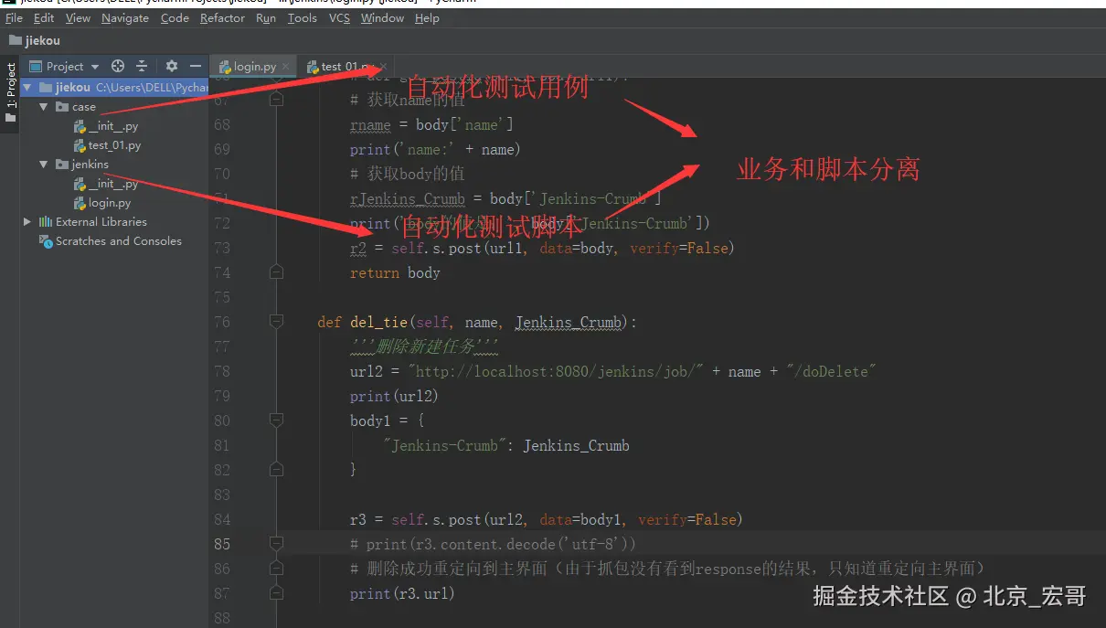Toggle fold marker at line 76 def del_tie
Viewport: 1106px width, 628px height.
point(277,322)
